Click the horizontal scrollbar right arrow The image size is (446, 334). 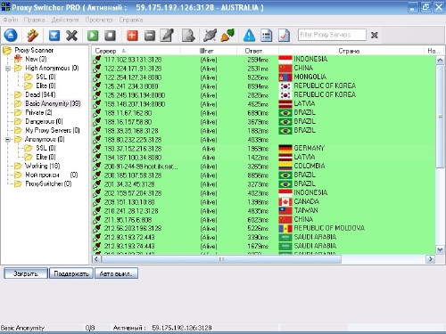pos(430,259)
